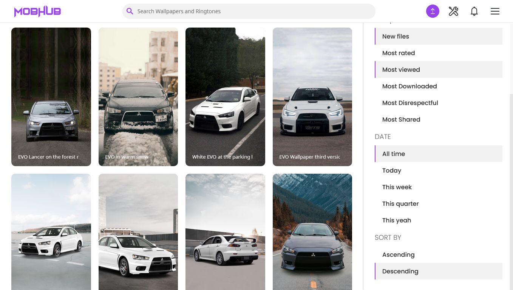Focus the Search Wallpapers and Ringtones field
Screen dimensions: 513x290
249,11
